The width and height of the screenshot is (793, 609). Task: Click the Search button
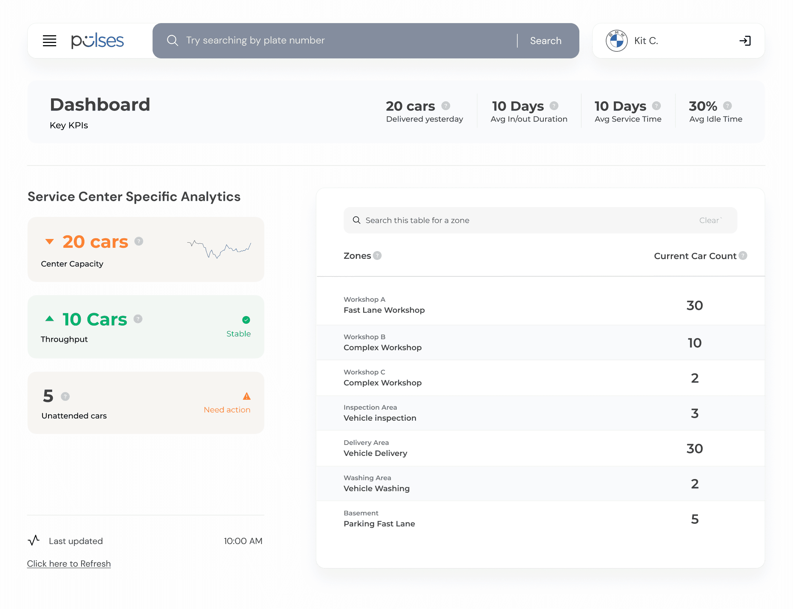click(546, 41)
